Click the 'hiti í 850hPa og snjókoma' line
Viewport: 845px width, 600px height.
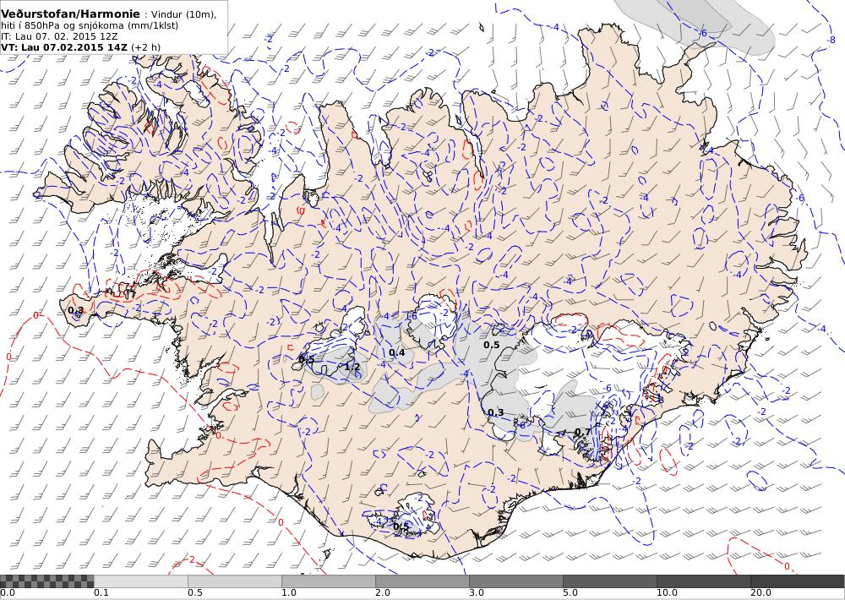coord(90,25)
